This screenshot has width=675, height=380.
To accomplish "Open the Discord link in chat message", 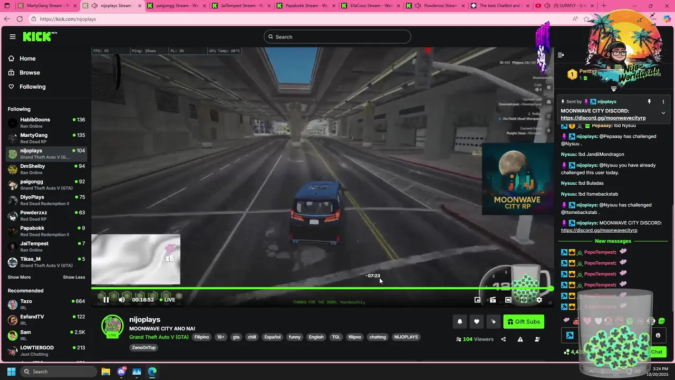I will (x=599, y=230).
